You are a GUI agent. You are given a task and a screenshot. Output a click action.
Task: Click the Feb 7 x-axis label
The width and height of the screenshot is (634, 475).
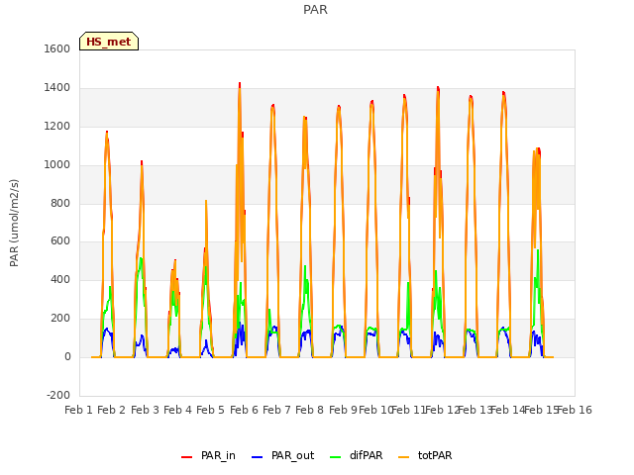pyautogui.click(x=277, y=410)
